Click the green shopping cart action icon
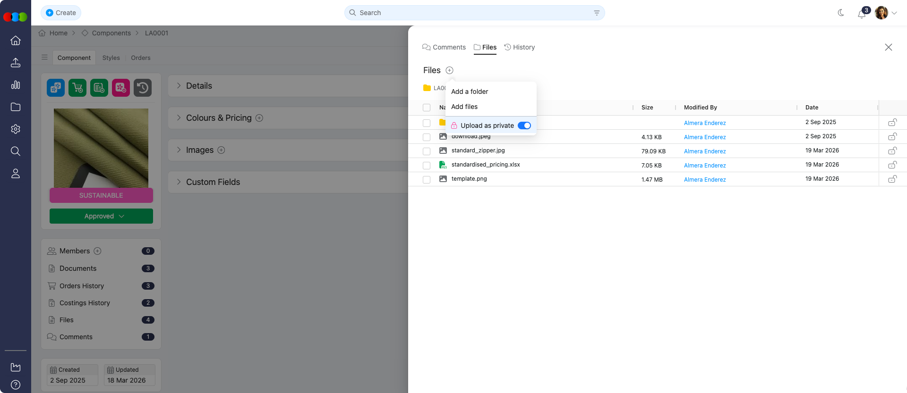The height and width of the screenshot is (393, 907). 77,88
